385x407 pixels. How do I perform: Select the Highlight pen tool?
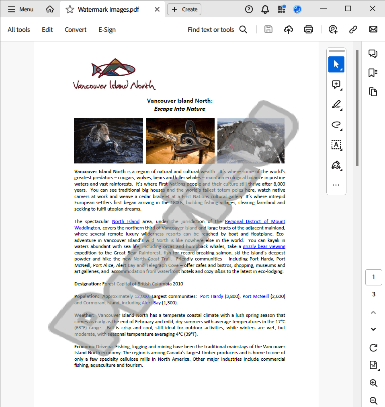[x=336, y=105]
